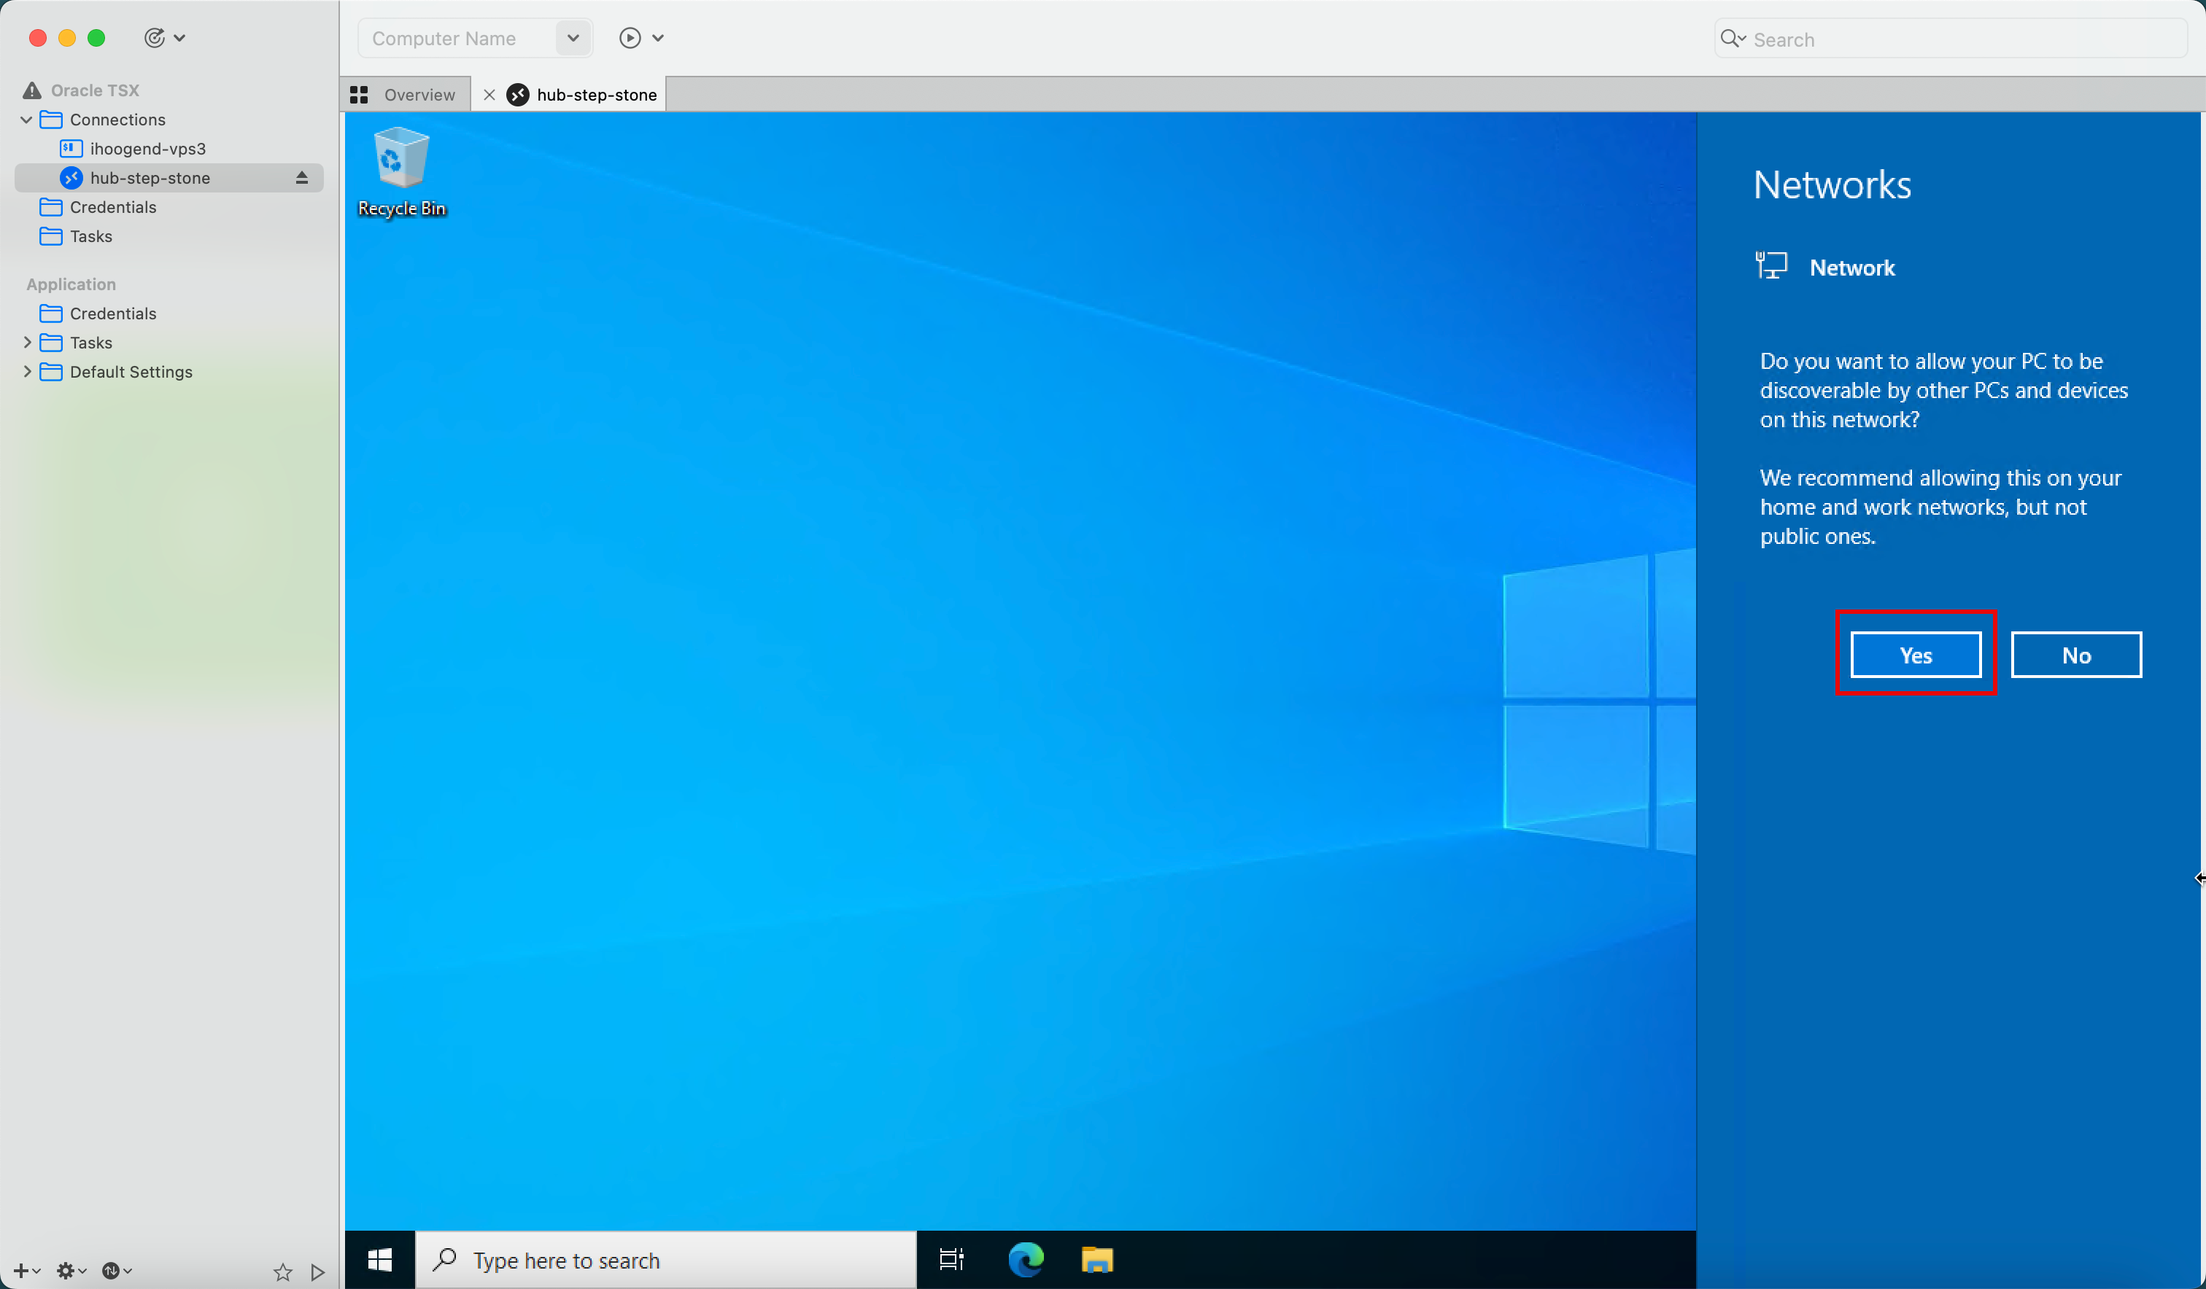2206x1289 pixels.
Task: Open Task View in taskbar
Action: click(x=951, y=1259)
